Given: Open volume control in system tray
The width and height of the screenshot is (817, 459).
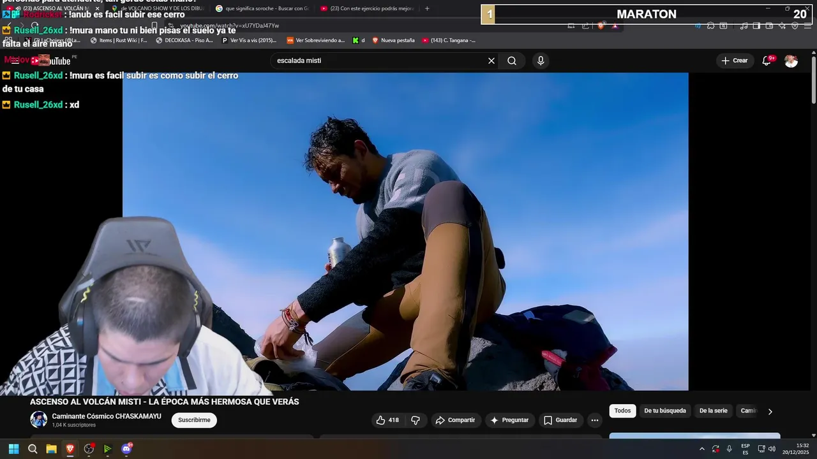Looking at the screenshot, I should [772, 449].
